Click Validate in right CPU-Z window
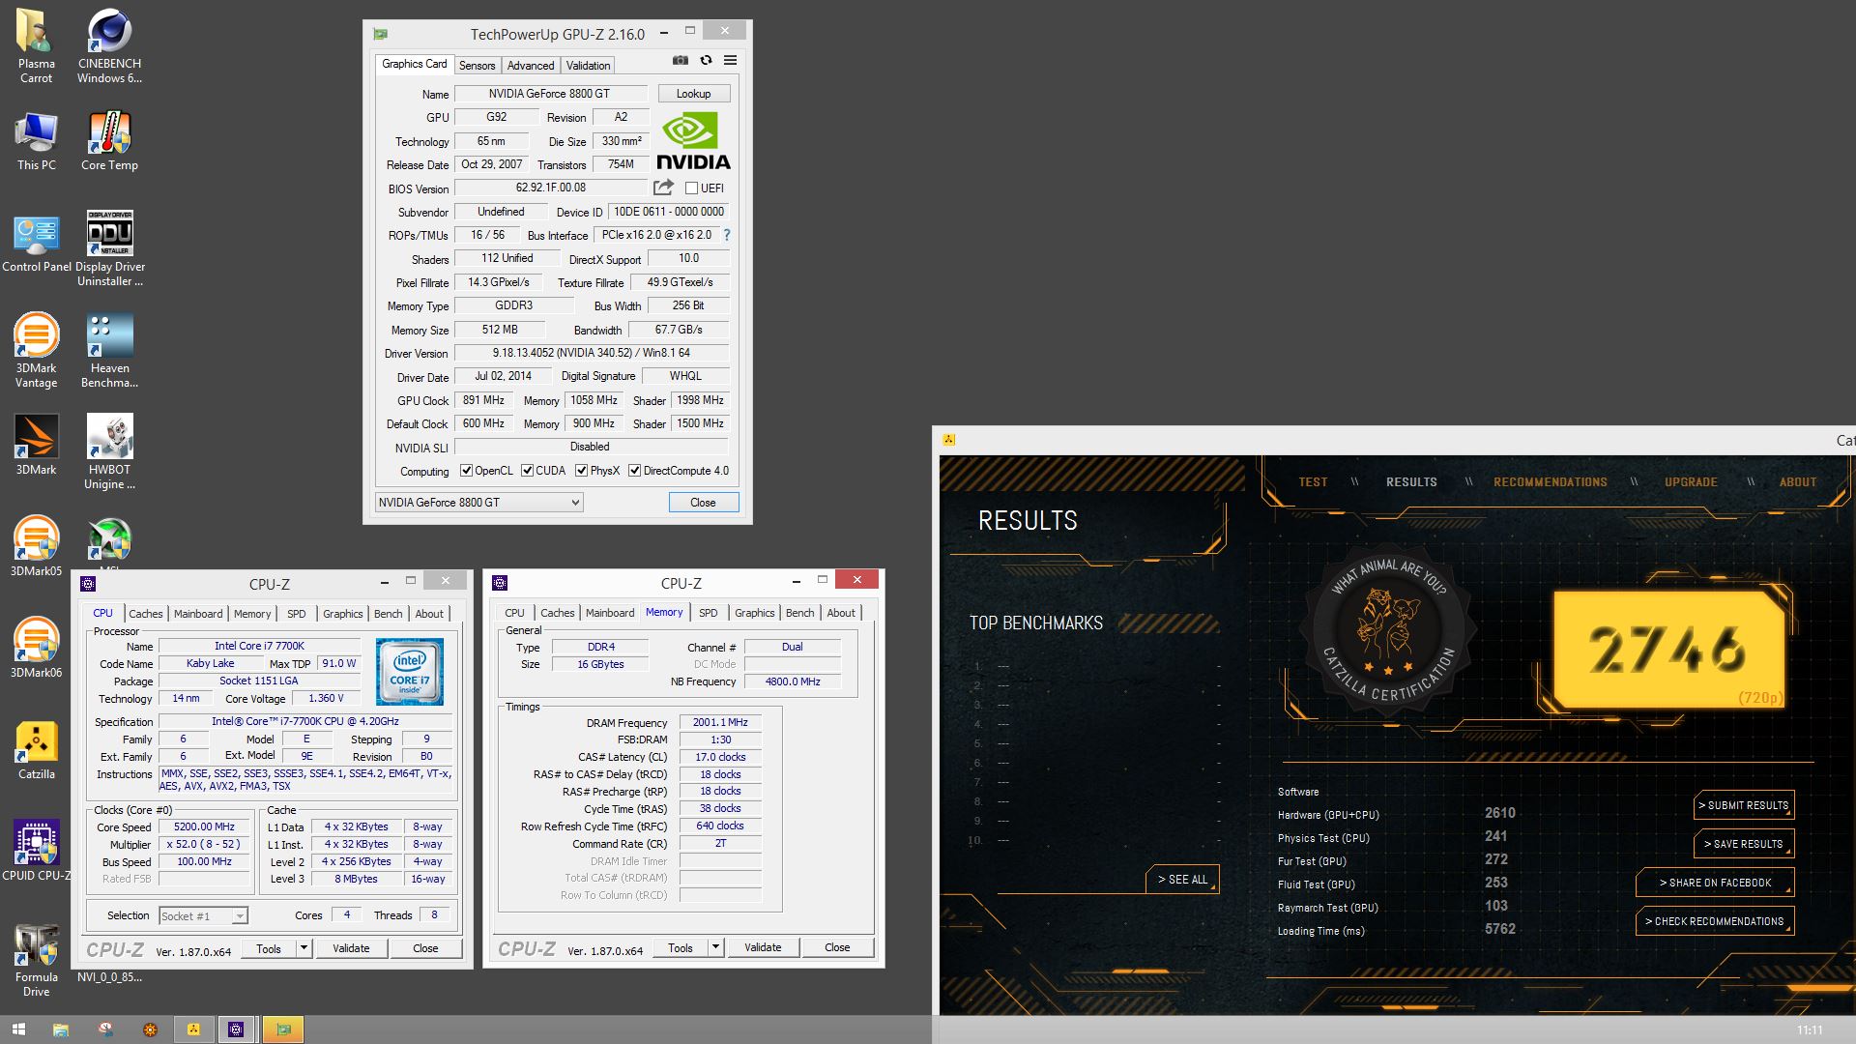 (x=763, y=947)
